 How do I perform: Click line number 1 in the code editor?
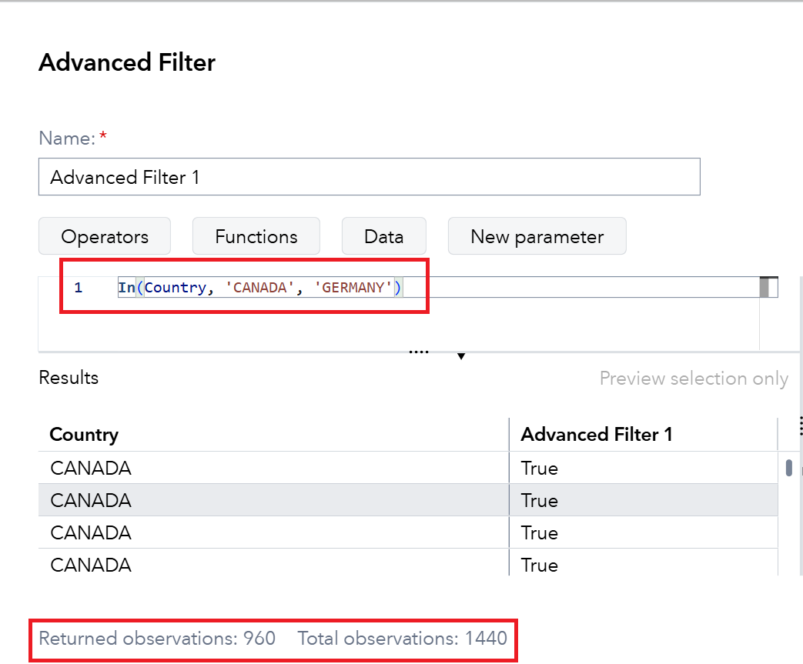click(78, 286)
